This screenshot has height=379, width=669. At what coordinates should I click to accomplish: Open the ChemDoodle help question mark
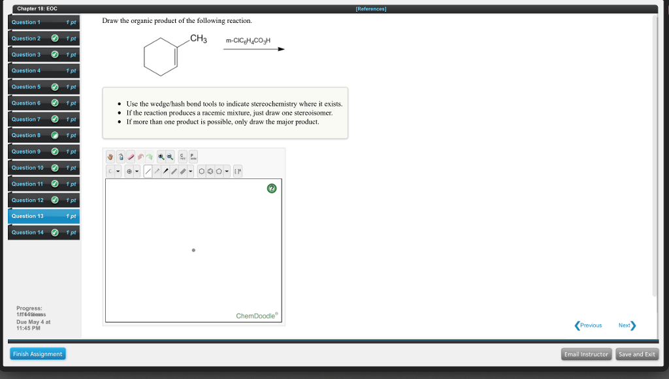click(x=272, y=188)
